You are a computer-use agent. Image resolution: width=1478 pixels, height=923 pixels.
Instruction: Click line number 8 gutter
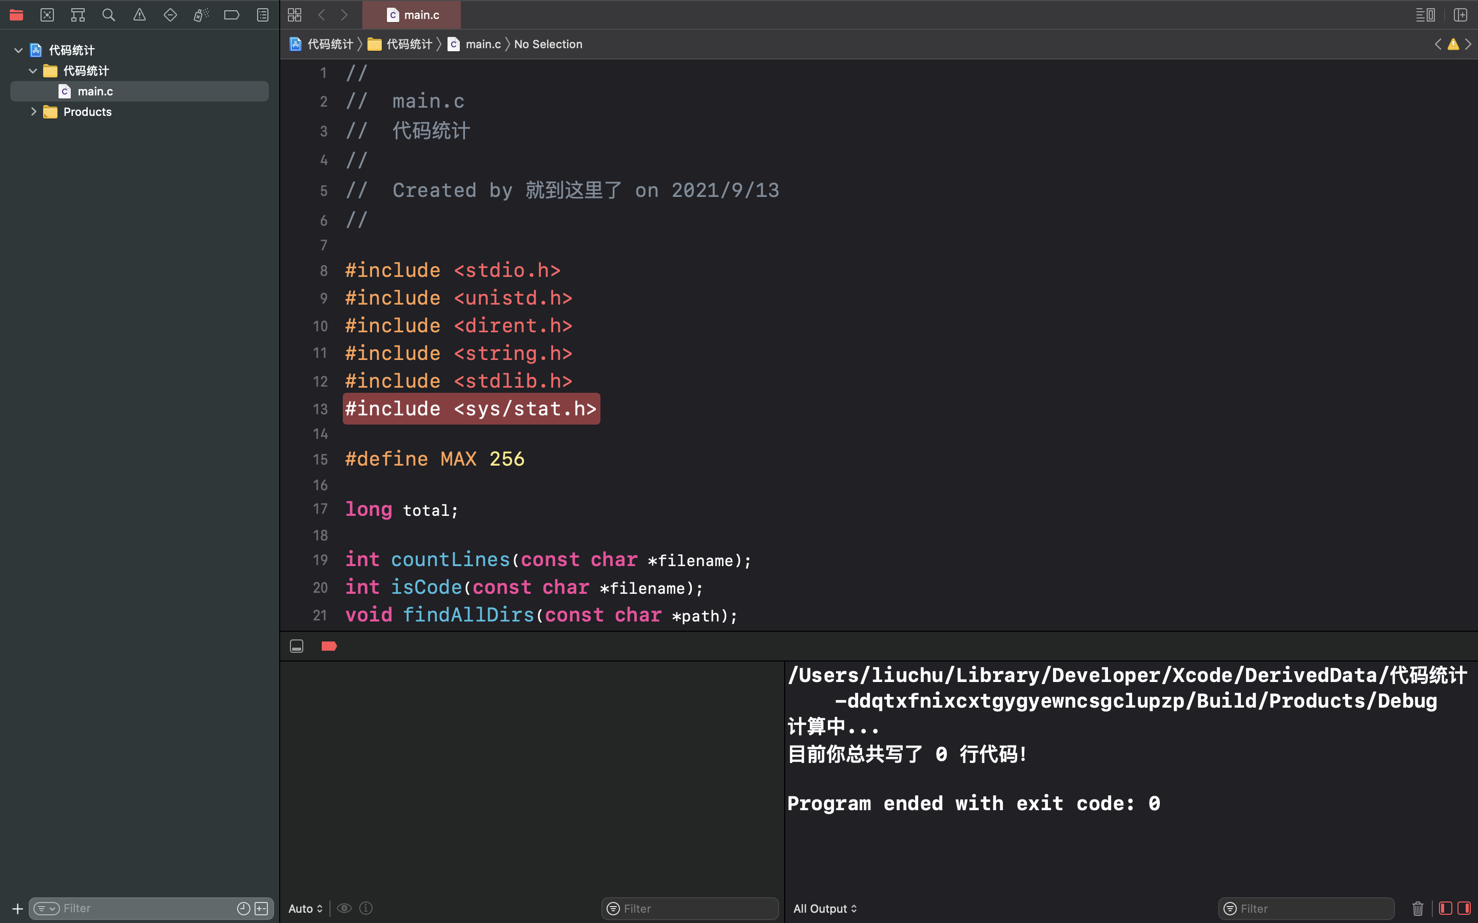point(324,270)
